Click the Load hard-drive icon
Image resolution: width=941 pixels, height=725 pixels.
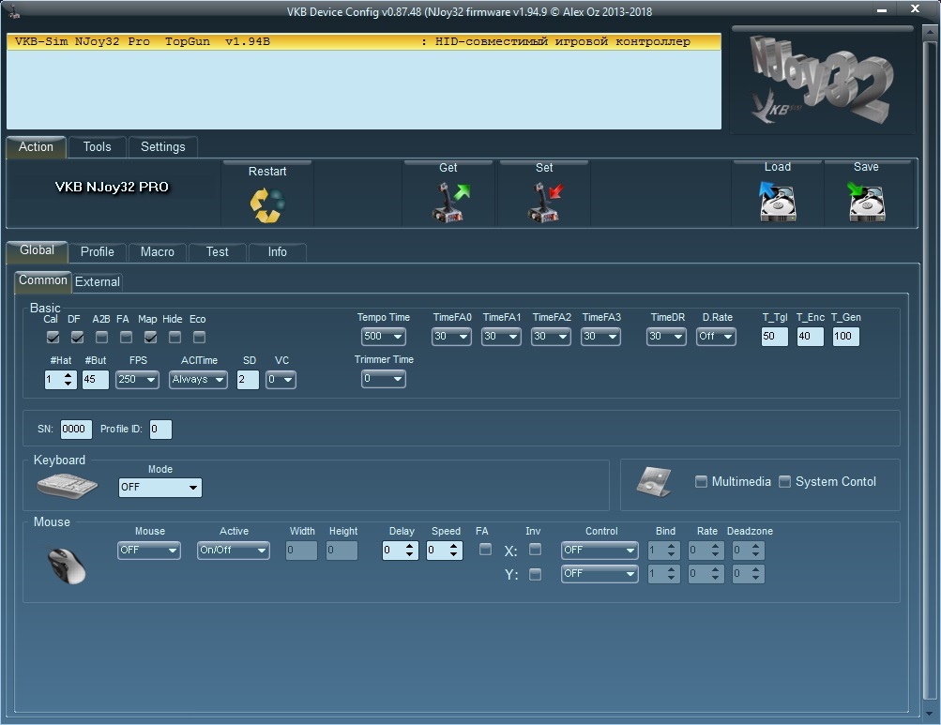point(777,202)
